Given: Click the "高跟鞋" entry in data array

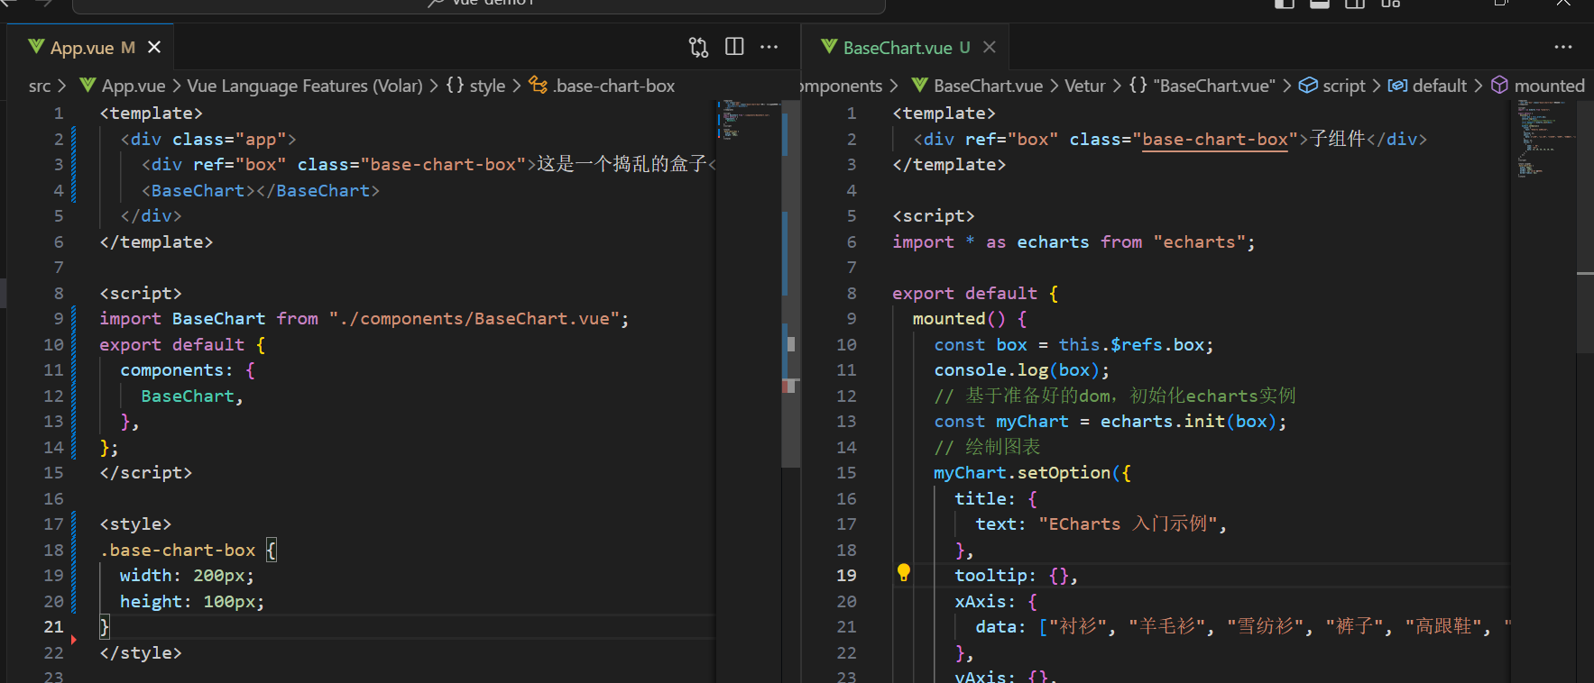Looking at the screenshot, I should point(1443,627).
